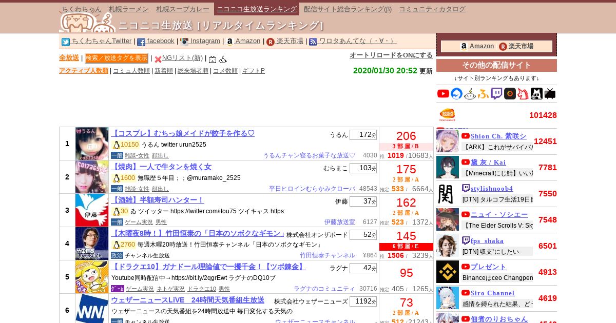Open the black cat site icon
This screenshot has height=323, width=616.
[x=536, y=93]
